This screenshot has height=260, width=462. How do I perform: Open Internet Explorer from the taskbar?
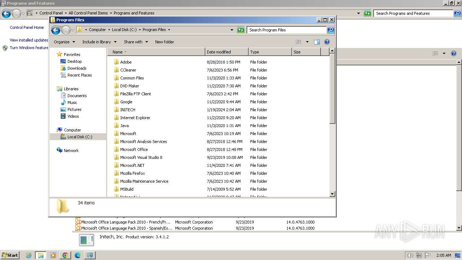pos(29,255)
